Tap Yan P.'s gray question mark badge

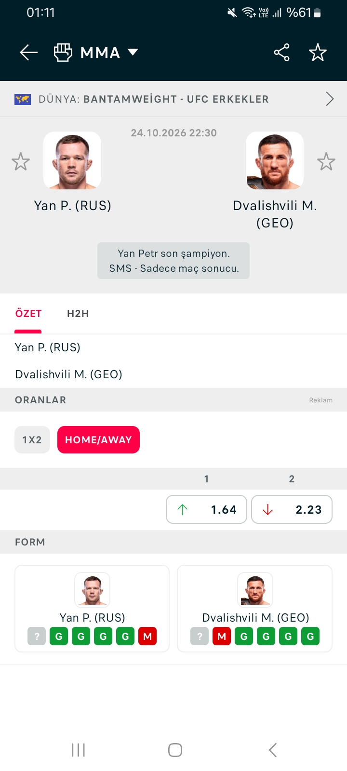click(x=37, y=636)
